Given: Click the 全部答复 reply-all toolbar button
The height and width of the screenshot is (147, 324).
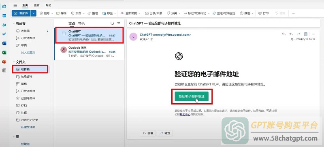Looking at the screenshot, I should [x=129, y=13].
